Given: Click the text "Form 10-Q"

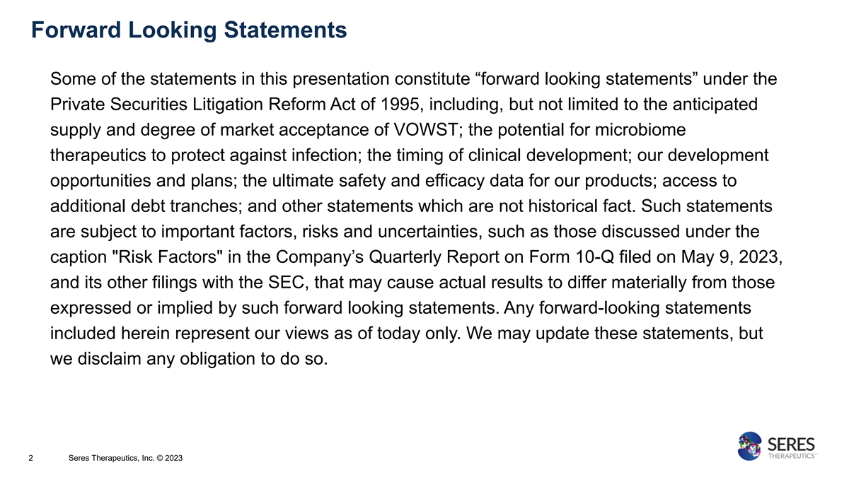Looking at the screenshot, I should 572,257.
